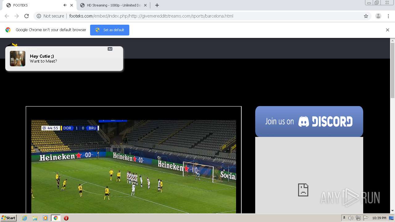Click the broken page icon in sidebar
This screenshot has width=395, height=222.
(303, 190)
